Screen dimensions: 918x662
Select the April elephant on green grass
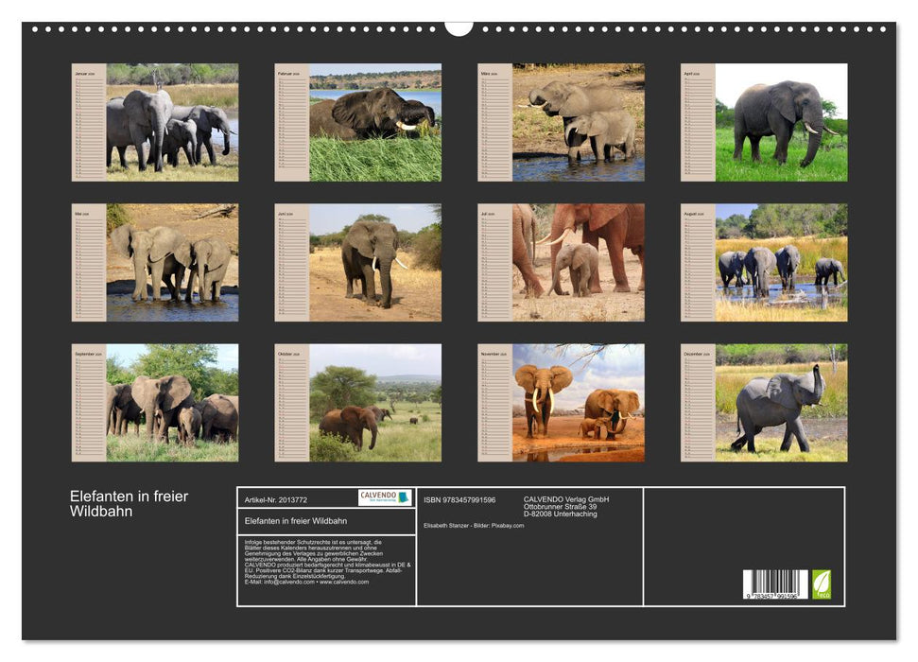click(781, 122)
